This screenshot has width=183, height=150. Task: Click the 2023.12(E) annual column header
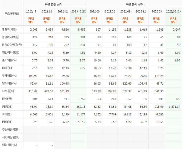79,11
